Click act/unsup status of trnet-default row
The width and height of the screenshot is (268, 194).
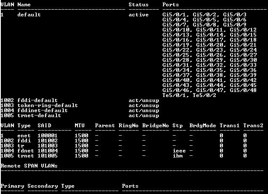pos(144,115)
